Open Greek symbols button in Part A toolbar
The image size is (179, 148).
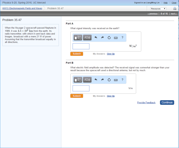[x=87, y=37]
